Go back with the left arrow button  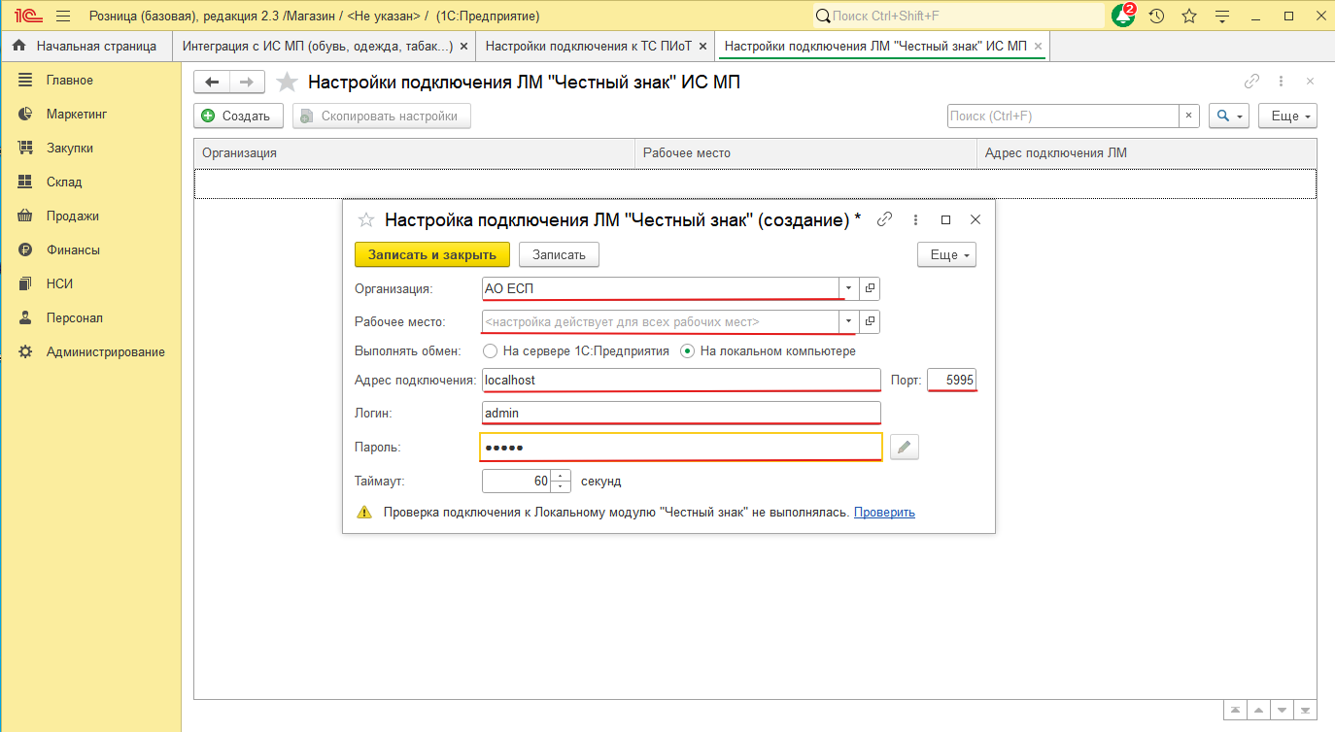pos(212,83)
